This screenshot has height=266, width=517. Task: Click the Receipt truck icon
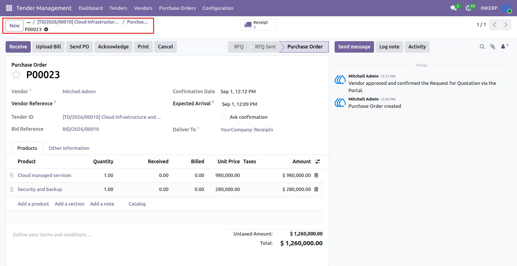[248, 25]
